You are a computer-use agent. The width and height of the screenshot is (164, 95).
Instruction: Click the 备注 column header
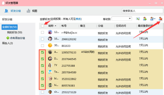click(x=83, y=26)
